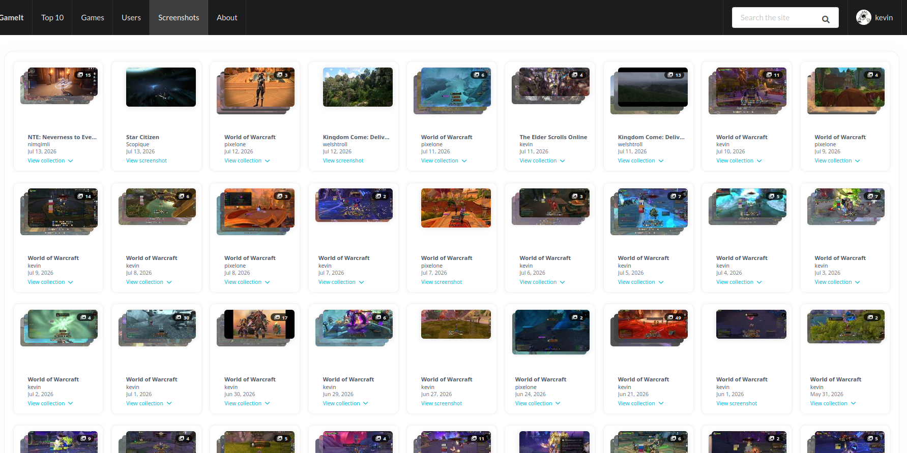Open the Top 10 nav item

coord(52,17)
